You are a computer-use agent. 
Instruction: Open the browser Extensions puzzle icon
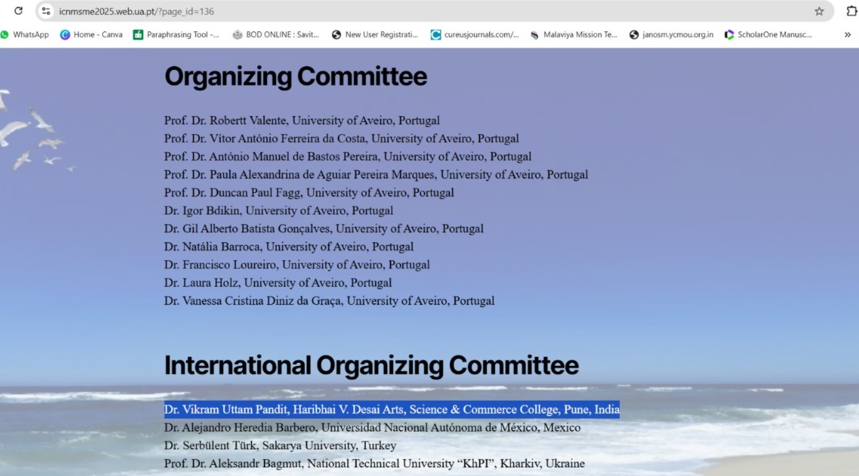(852, 11)
